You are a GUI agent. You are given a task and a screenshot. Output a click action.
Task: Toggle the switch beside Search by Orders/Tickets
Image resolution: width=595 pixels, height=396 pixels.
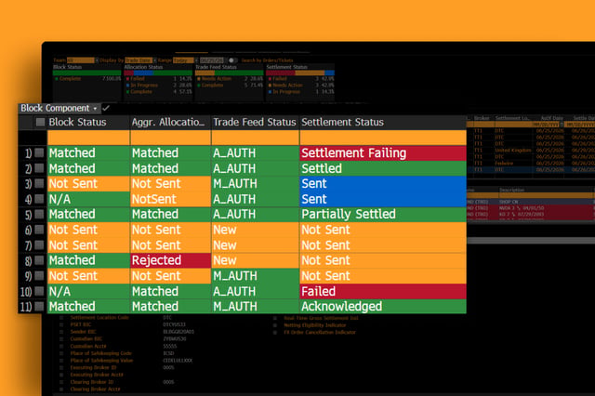point(232,60)
